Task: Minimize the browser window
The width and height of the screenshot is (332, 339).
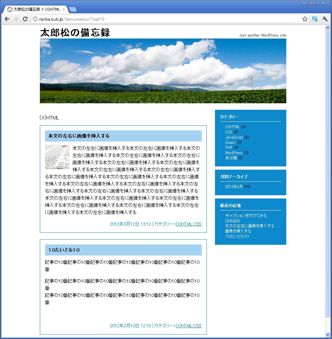Action: coord(304,3)
